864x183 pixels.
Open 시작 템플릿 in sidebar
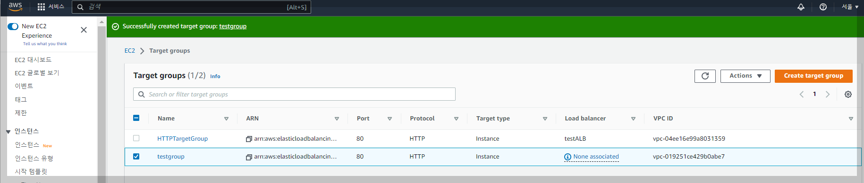pos(31,172)
